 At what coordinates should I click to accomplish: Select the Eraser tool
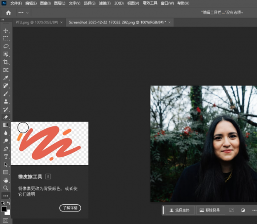6,117
